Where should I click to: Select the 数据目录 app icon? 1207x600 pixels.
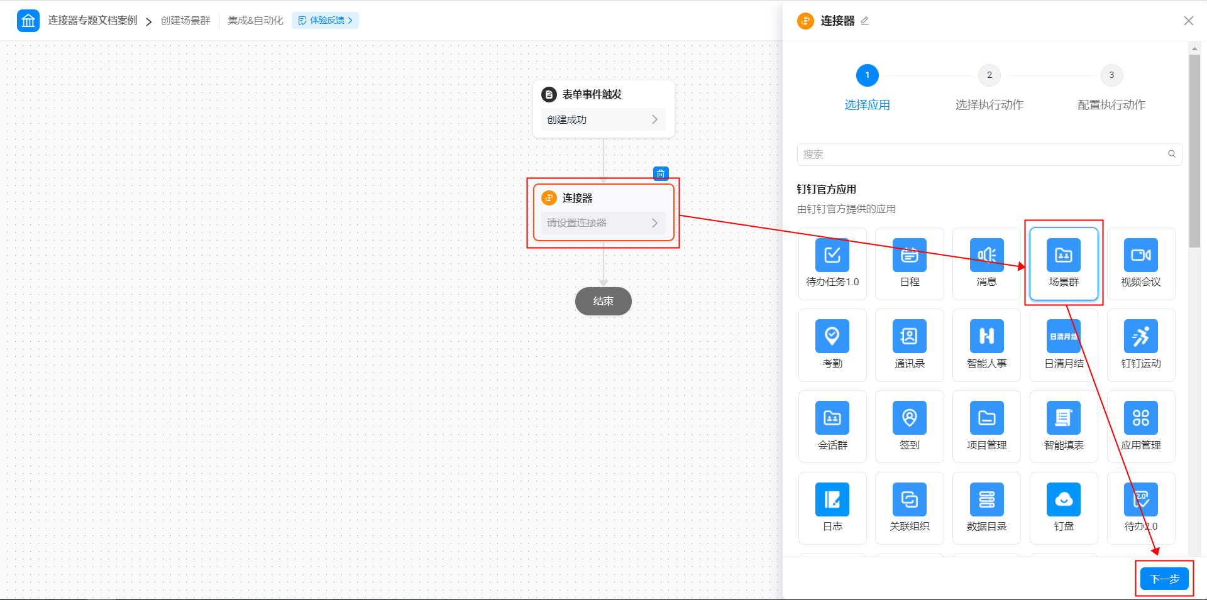[x=987, y=499]
